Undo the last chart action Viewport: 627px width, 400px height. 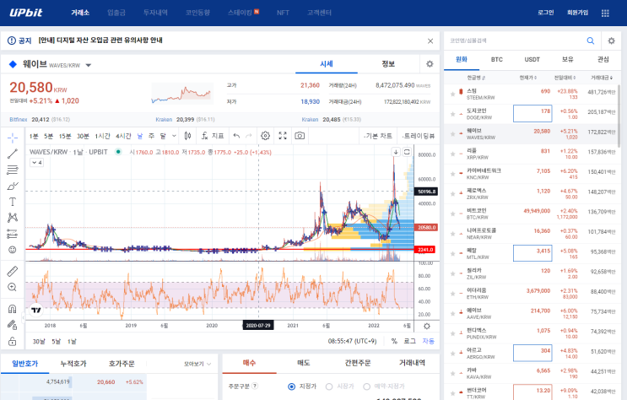click(x=236, y=136)
